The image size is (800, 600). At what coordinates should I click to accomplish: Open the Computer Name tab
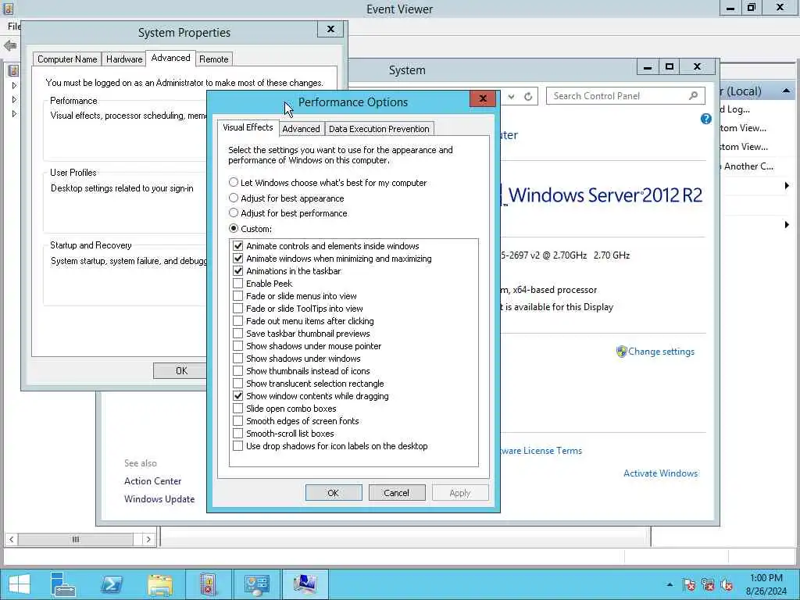[67, 59]
